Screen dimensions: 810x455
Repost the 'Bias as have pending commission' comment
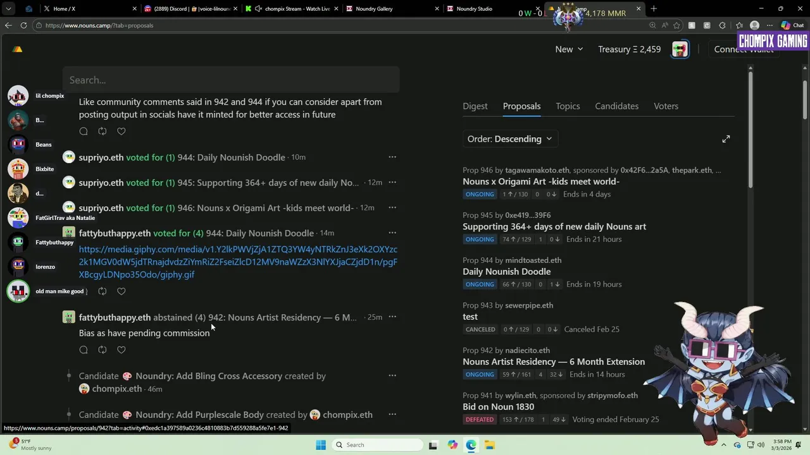pos(103,349)
